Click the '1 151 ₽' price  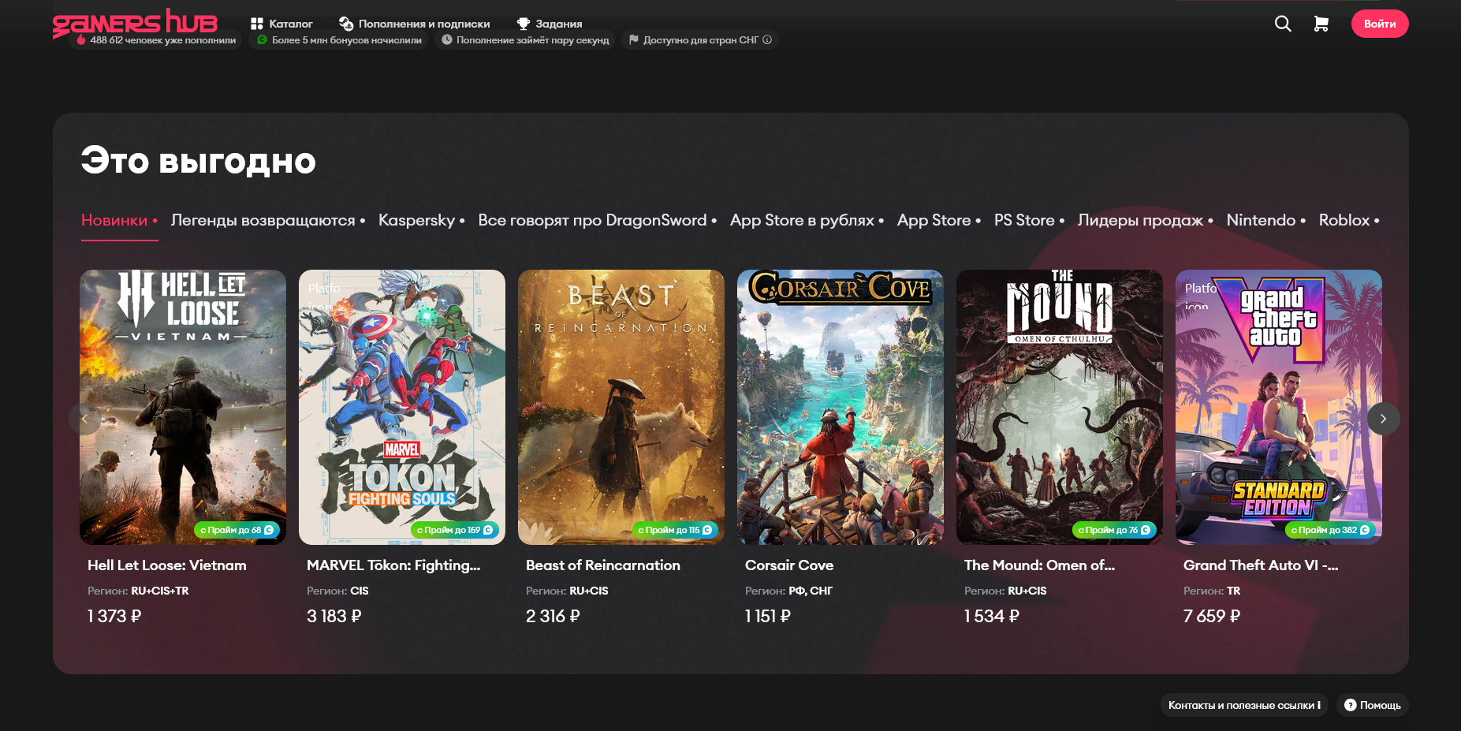coord(768,616)
